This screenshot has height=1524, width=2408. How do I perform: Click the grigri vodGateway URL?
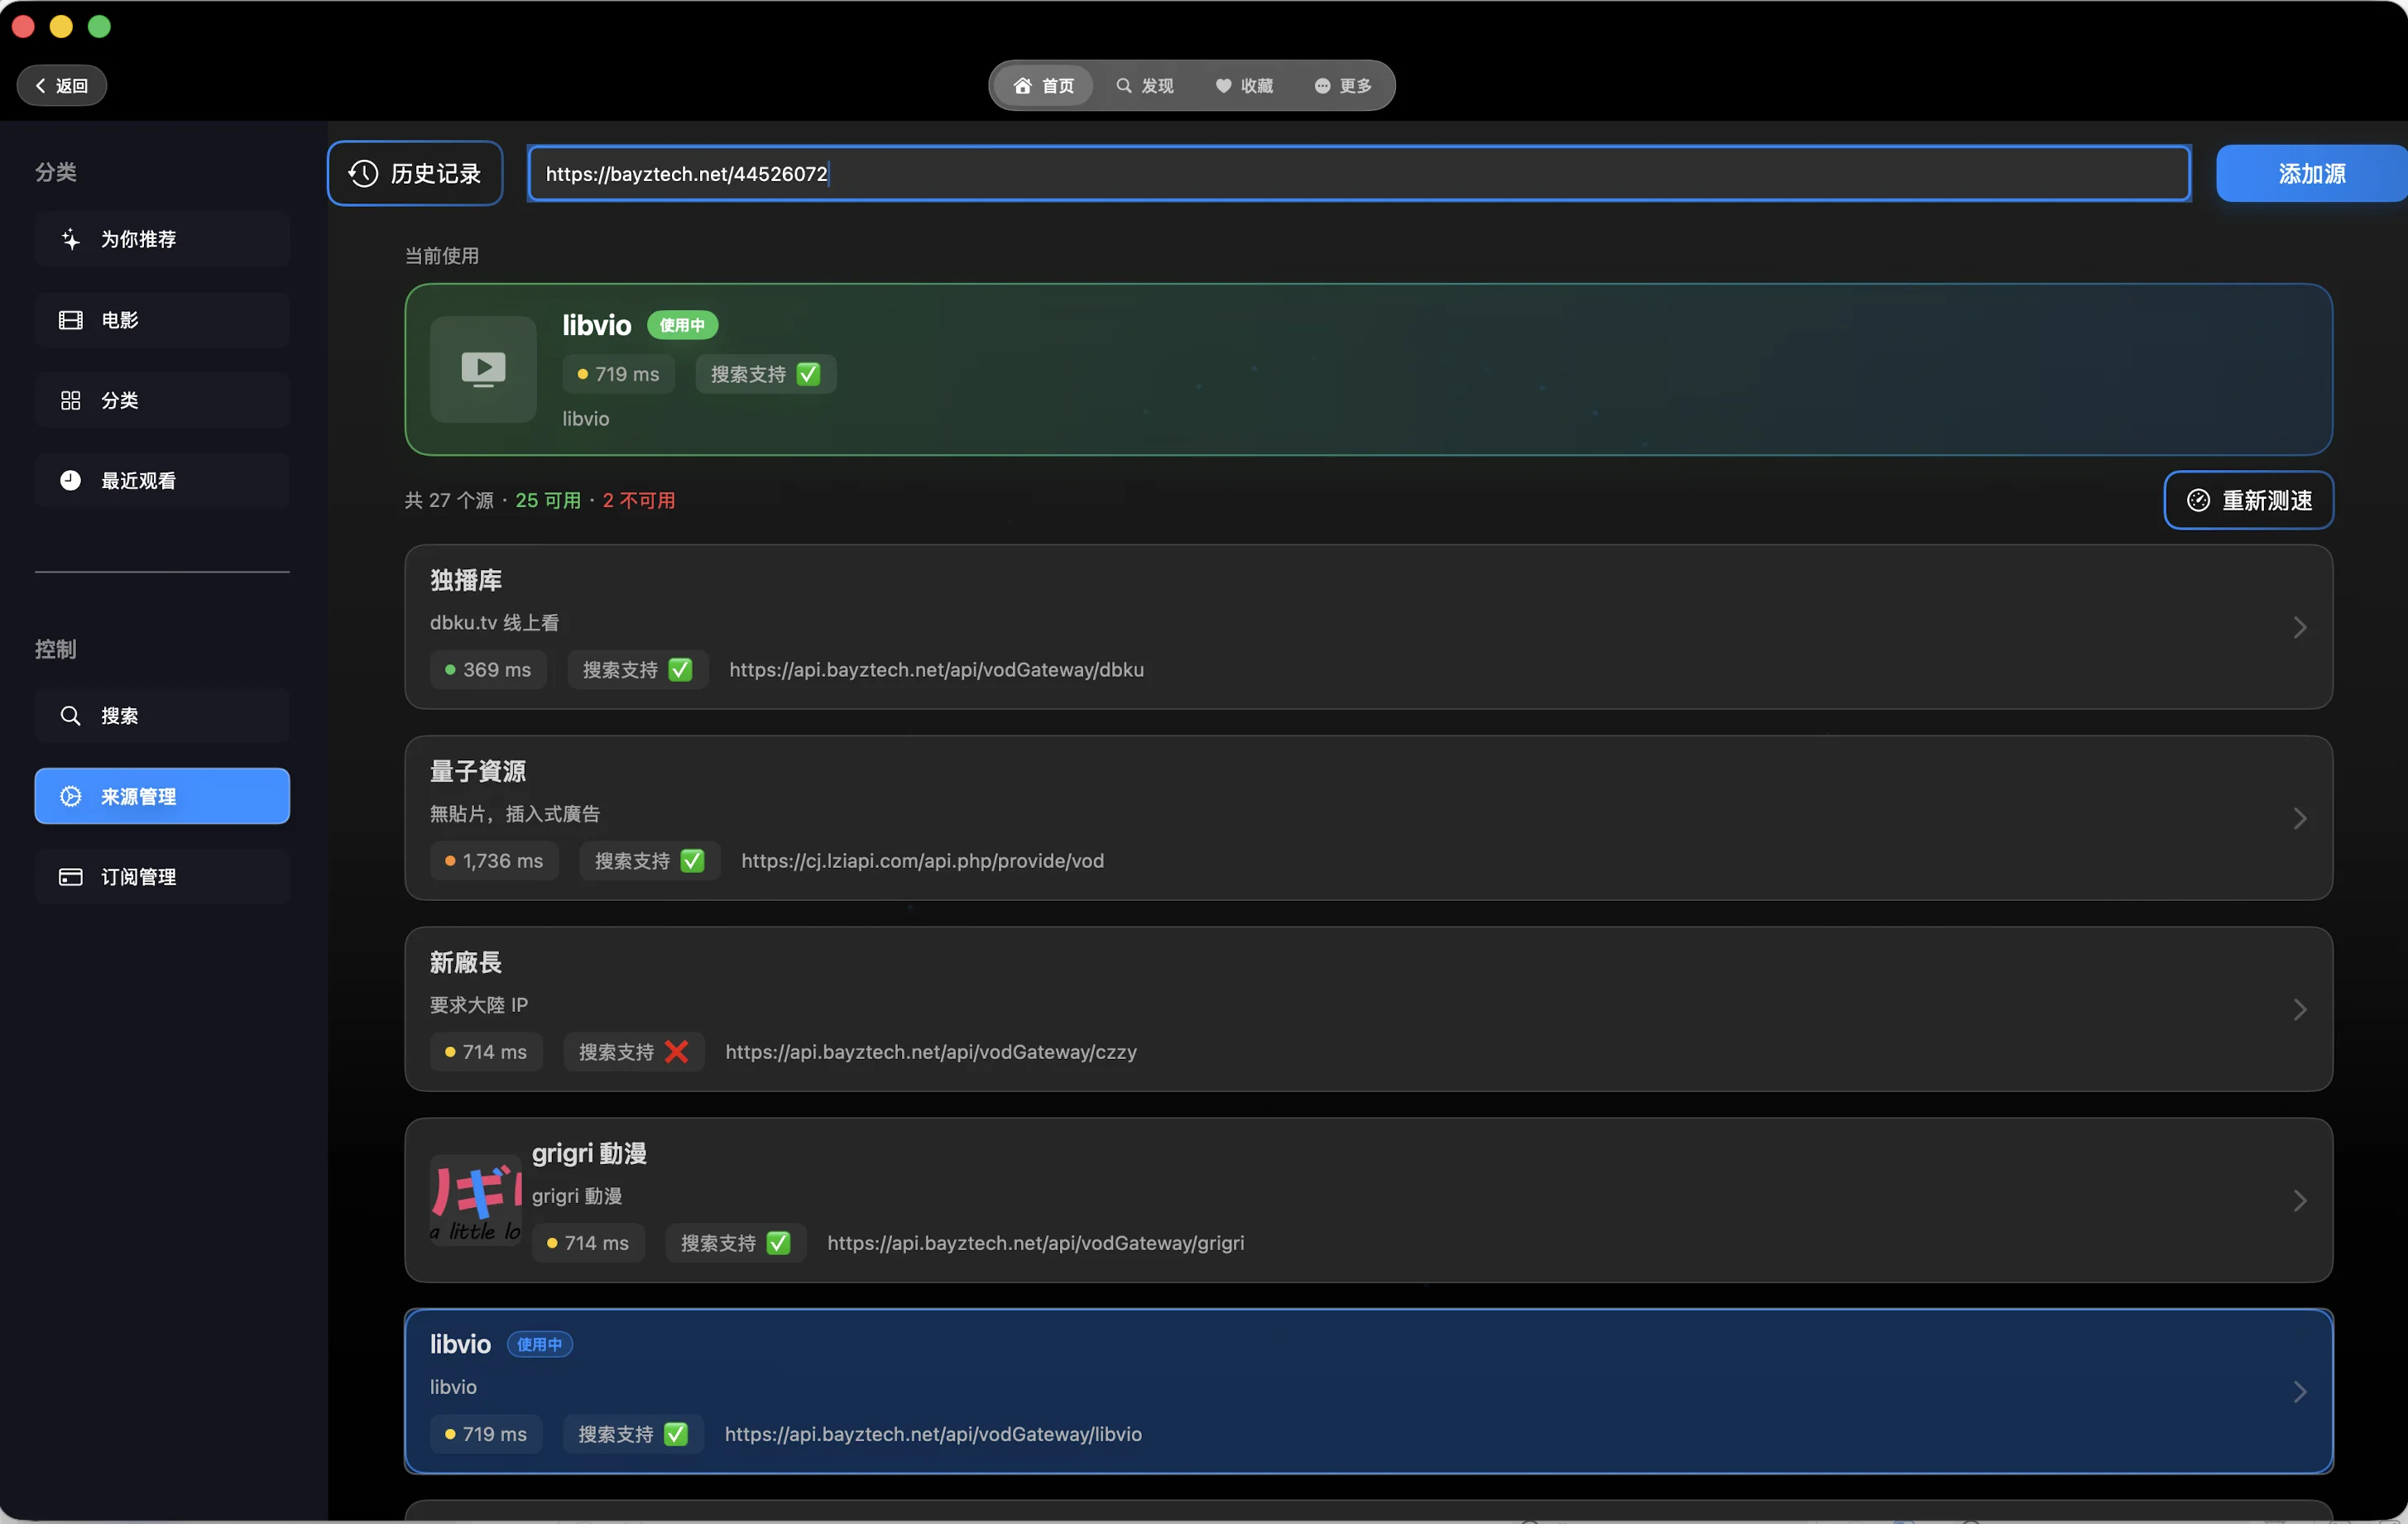pos(1035,1243)
